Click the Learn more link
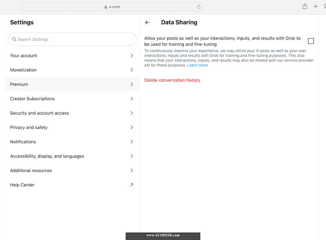 pos(198,65)
